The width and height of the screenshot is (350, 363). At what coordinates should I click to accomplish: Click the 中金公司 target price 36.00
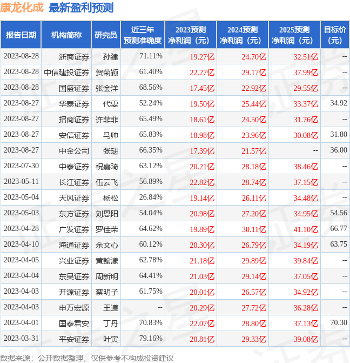pyautogui.click(x=339, y=150)
